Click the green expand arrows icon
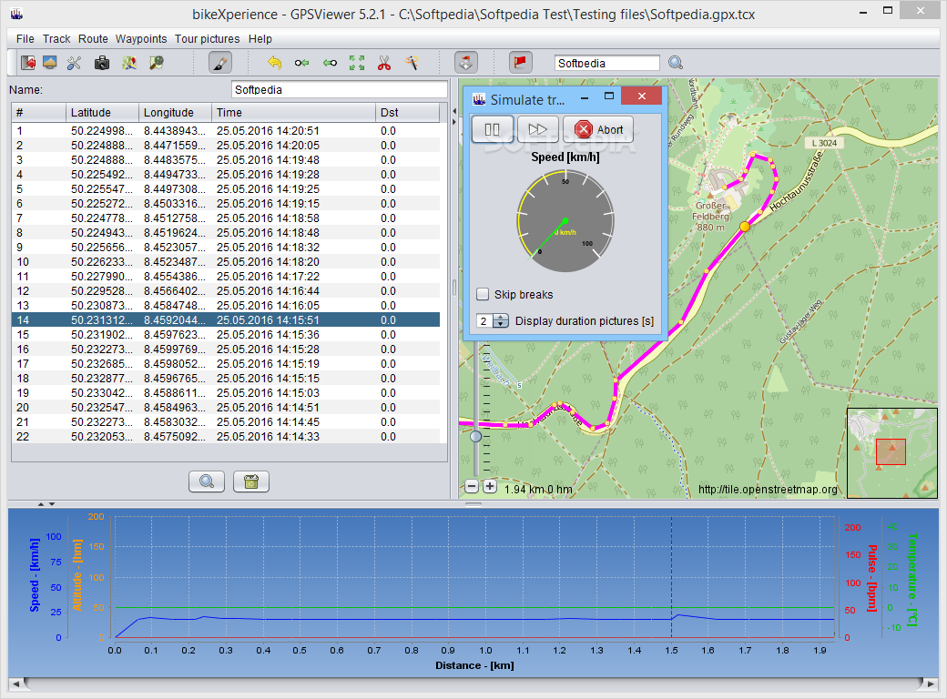The height and width of the screenshot is (699, 947). click(x=357, y=63)
